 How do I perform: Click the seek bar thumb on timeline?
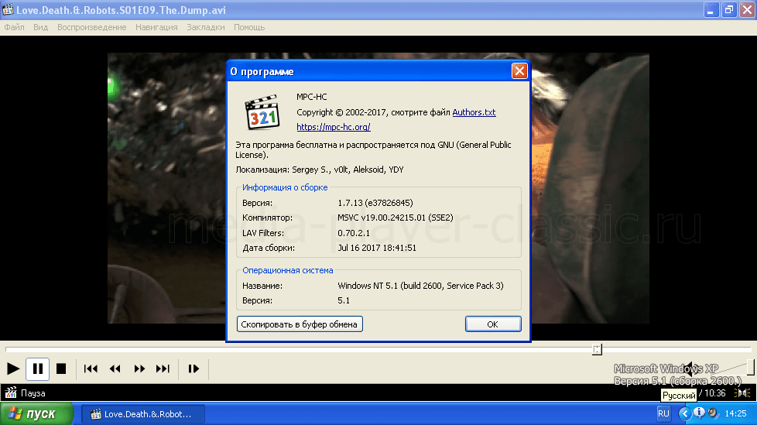point(598,349)
